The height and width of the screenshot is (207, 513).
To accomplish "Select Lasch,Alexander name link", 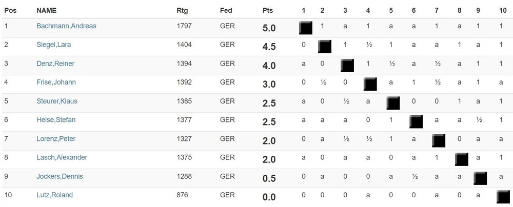I will [x=62, y=157].
